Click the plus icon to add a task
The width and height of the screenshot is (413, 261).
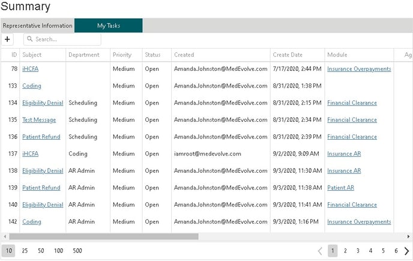coord(7,39)
